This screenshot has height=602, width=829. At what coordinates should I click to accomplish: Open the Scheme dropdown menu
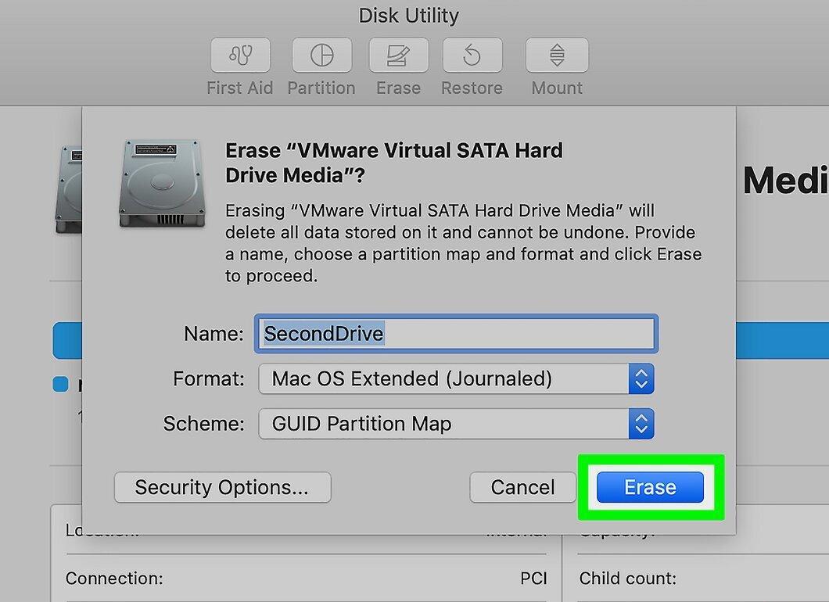(456, 424)
